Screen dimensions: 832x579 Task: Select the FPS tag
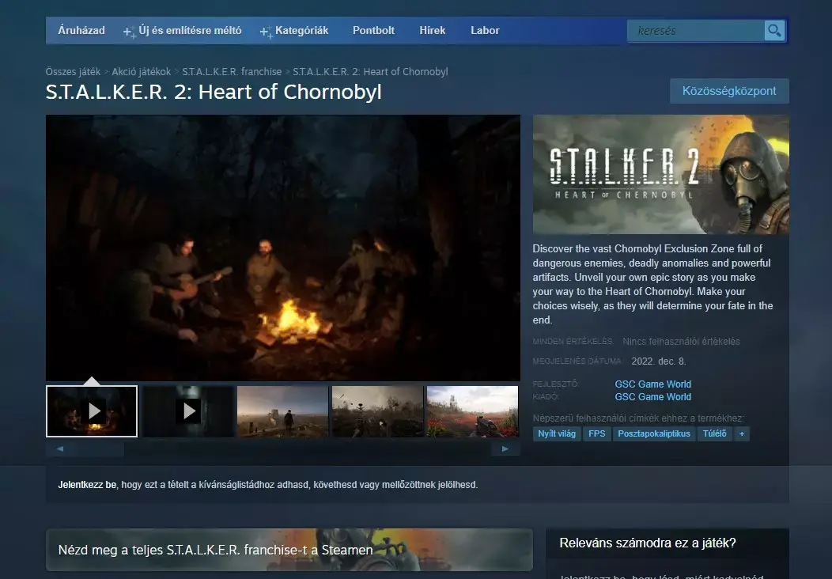(x=597, y=433)
